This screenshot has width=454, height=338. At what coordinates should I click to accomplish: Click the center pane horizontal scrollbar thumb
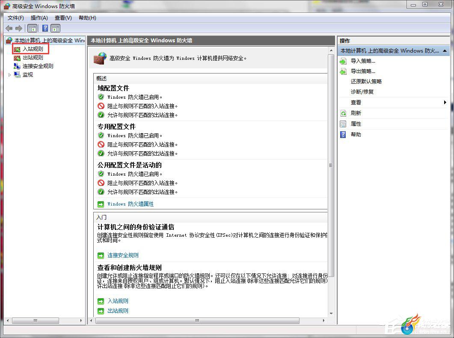pos(197,320)
